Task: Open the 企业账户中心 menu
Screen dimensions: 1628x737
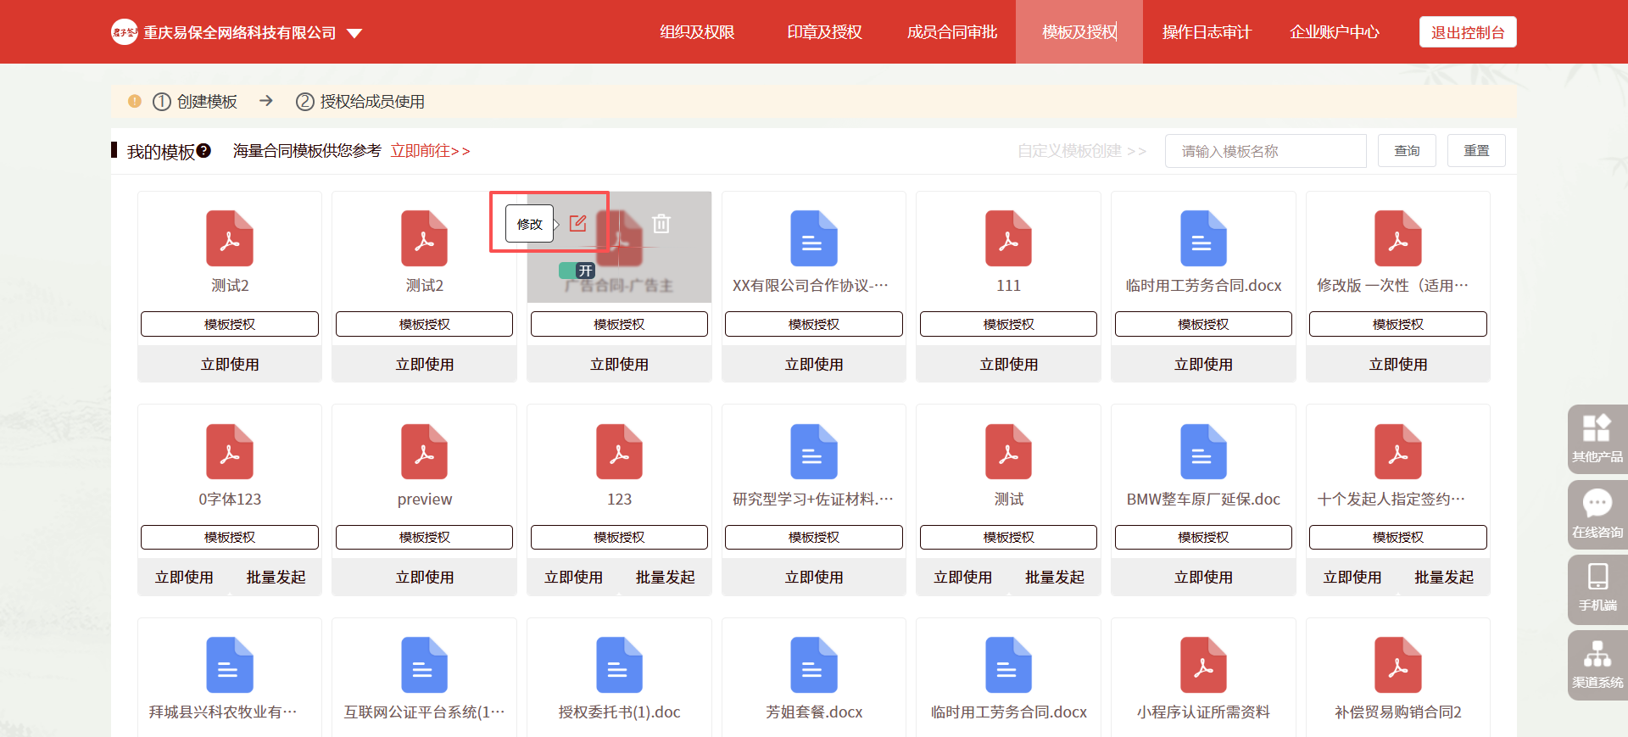Action: 1334,32
